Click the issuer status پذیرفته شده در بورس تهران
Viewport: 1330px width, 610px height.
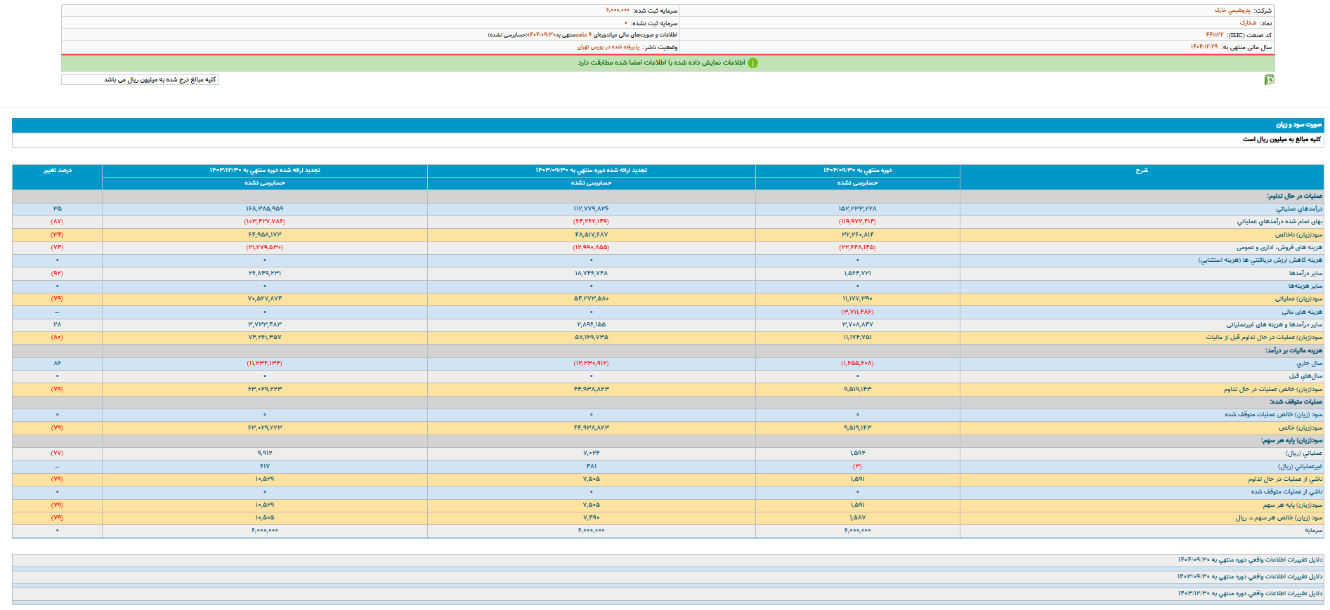[x=608, y=47]
